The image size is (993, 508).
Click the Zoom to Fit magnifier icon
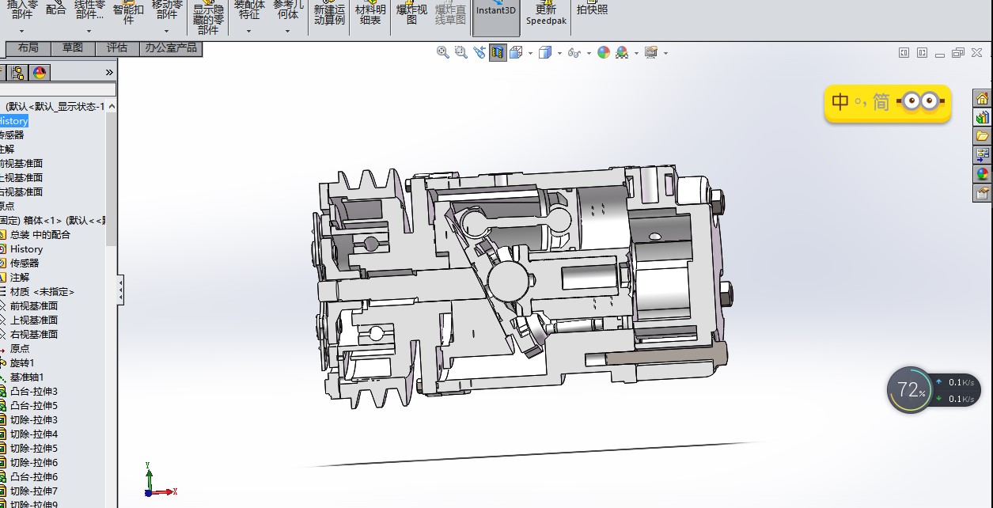pos(442,52)
